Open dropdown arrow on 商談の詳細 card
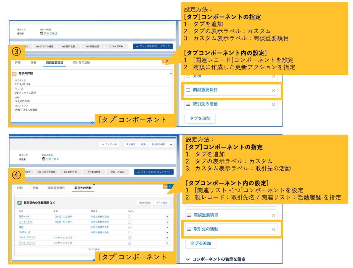The width and height of the screenshot is (353, 268). click(x=171, y=73)
